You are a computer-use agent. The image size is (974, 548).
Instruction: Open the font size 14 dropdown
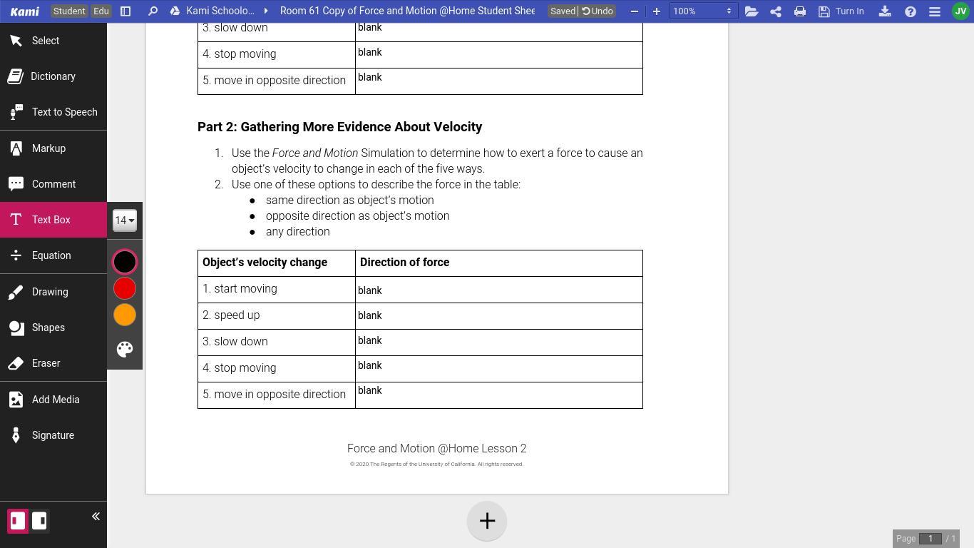click(125, 220)
